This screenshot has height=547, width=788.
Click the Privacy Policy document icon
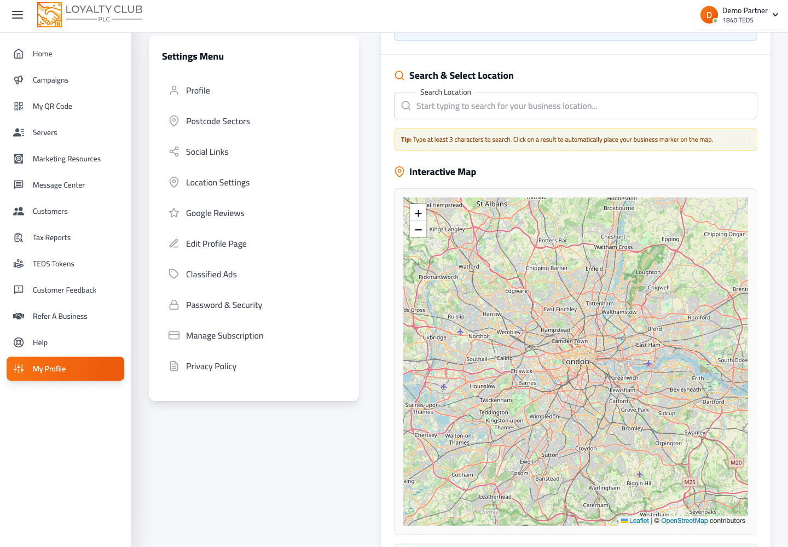pyautogui.click(x=174, y=366)
